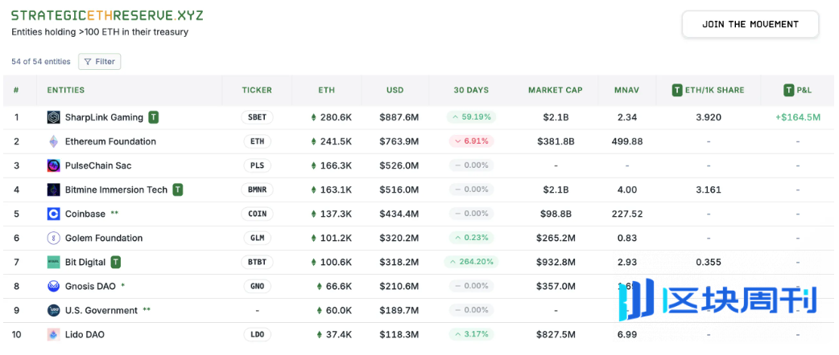Open the Ethereum Foundation entity name
The image size is (839, 355).
[x=110, y=141]
